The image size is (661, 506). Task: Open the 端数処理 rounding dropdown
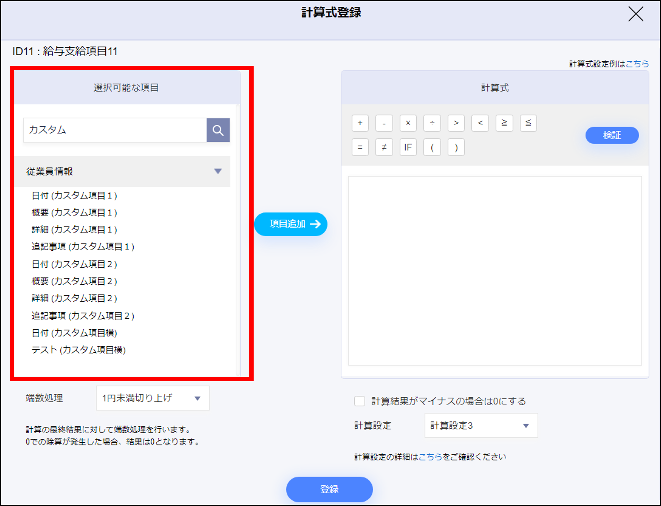(x=153, y=398)
